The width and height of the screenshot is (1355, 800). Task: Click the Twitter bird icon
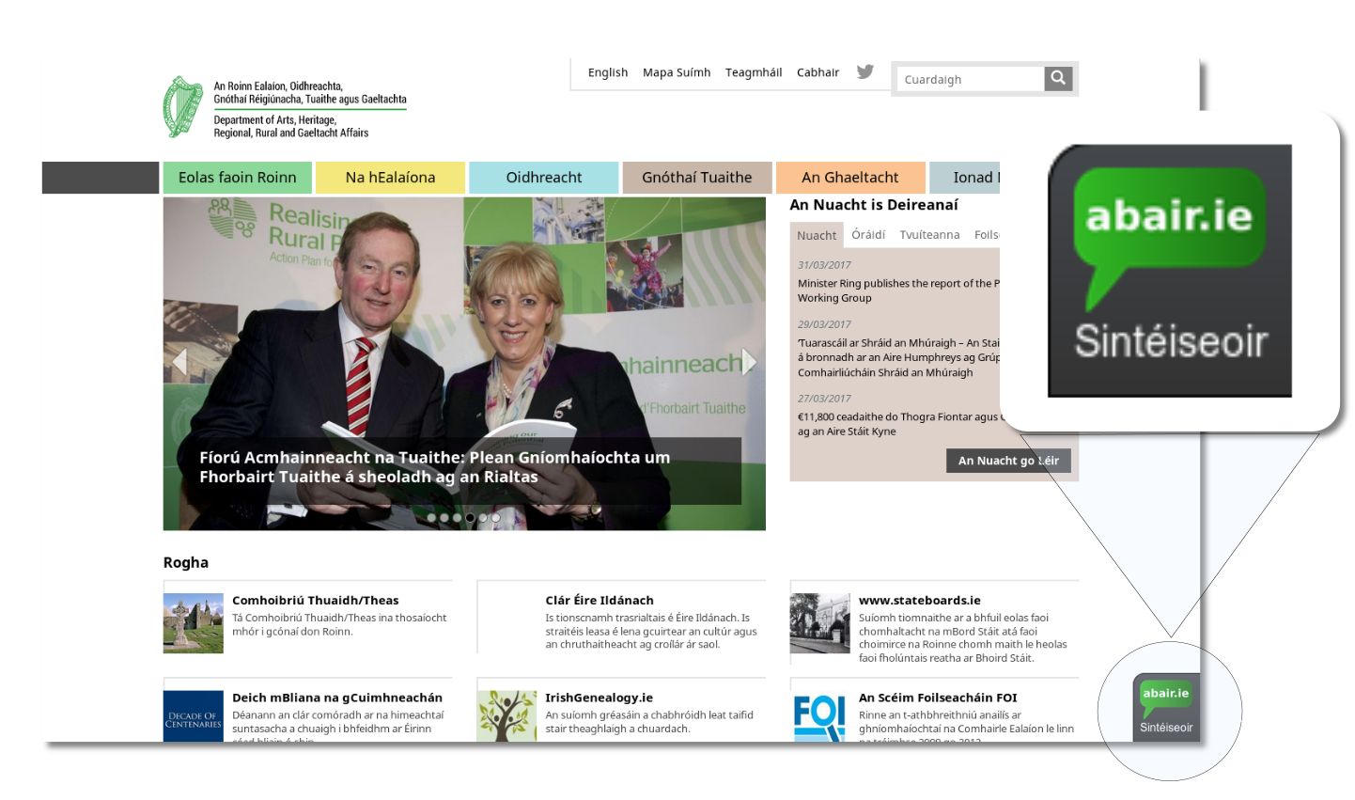click(x=865, y=71)
